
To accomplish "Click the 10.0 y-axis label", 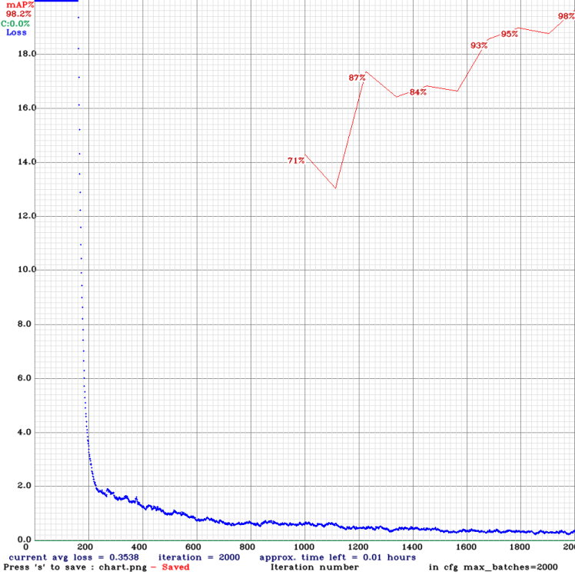I will pyautogui.click(x=27, y=270).
